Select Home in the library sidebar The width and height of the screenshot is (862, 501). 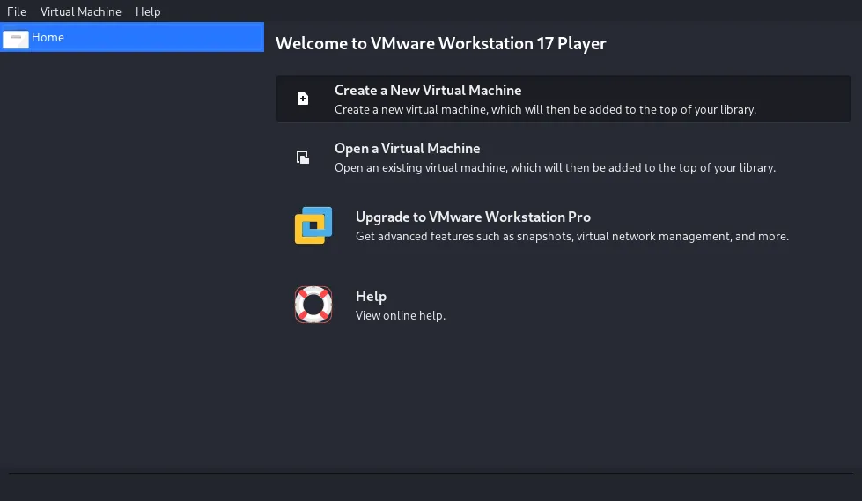coord(132,37)
